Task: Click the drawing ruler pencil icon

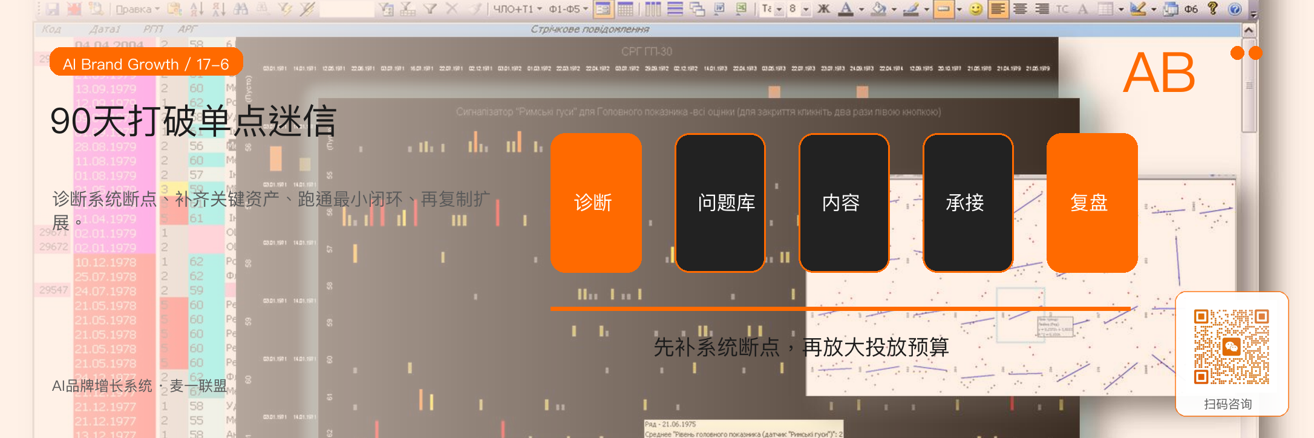Action: tap(1138, 8)
